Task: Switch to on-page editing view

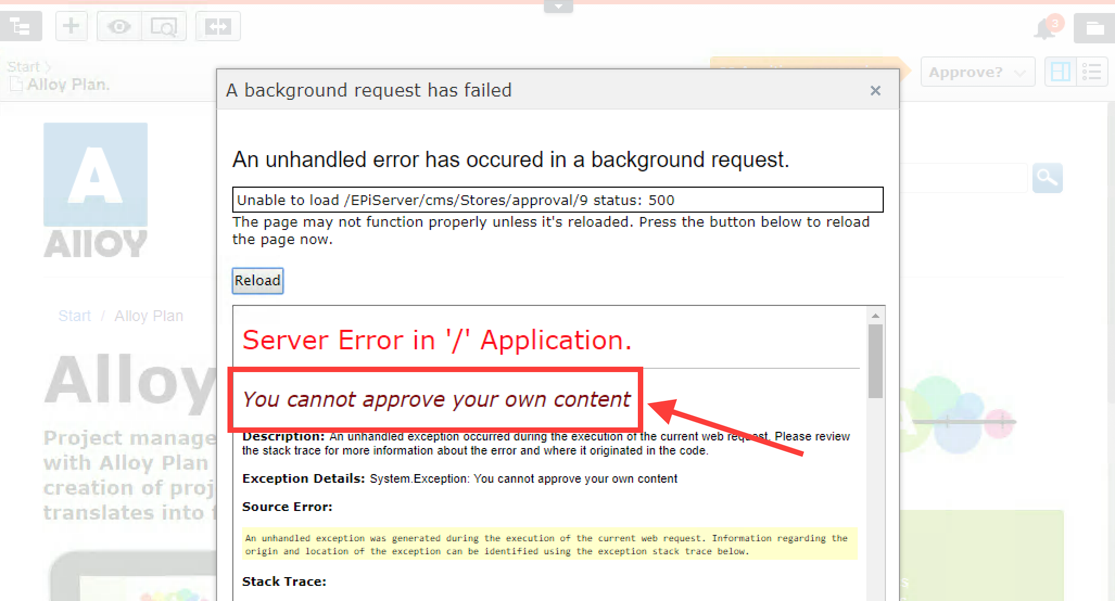Action: [x=1060, y=72]
